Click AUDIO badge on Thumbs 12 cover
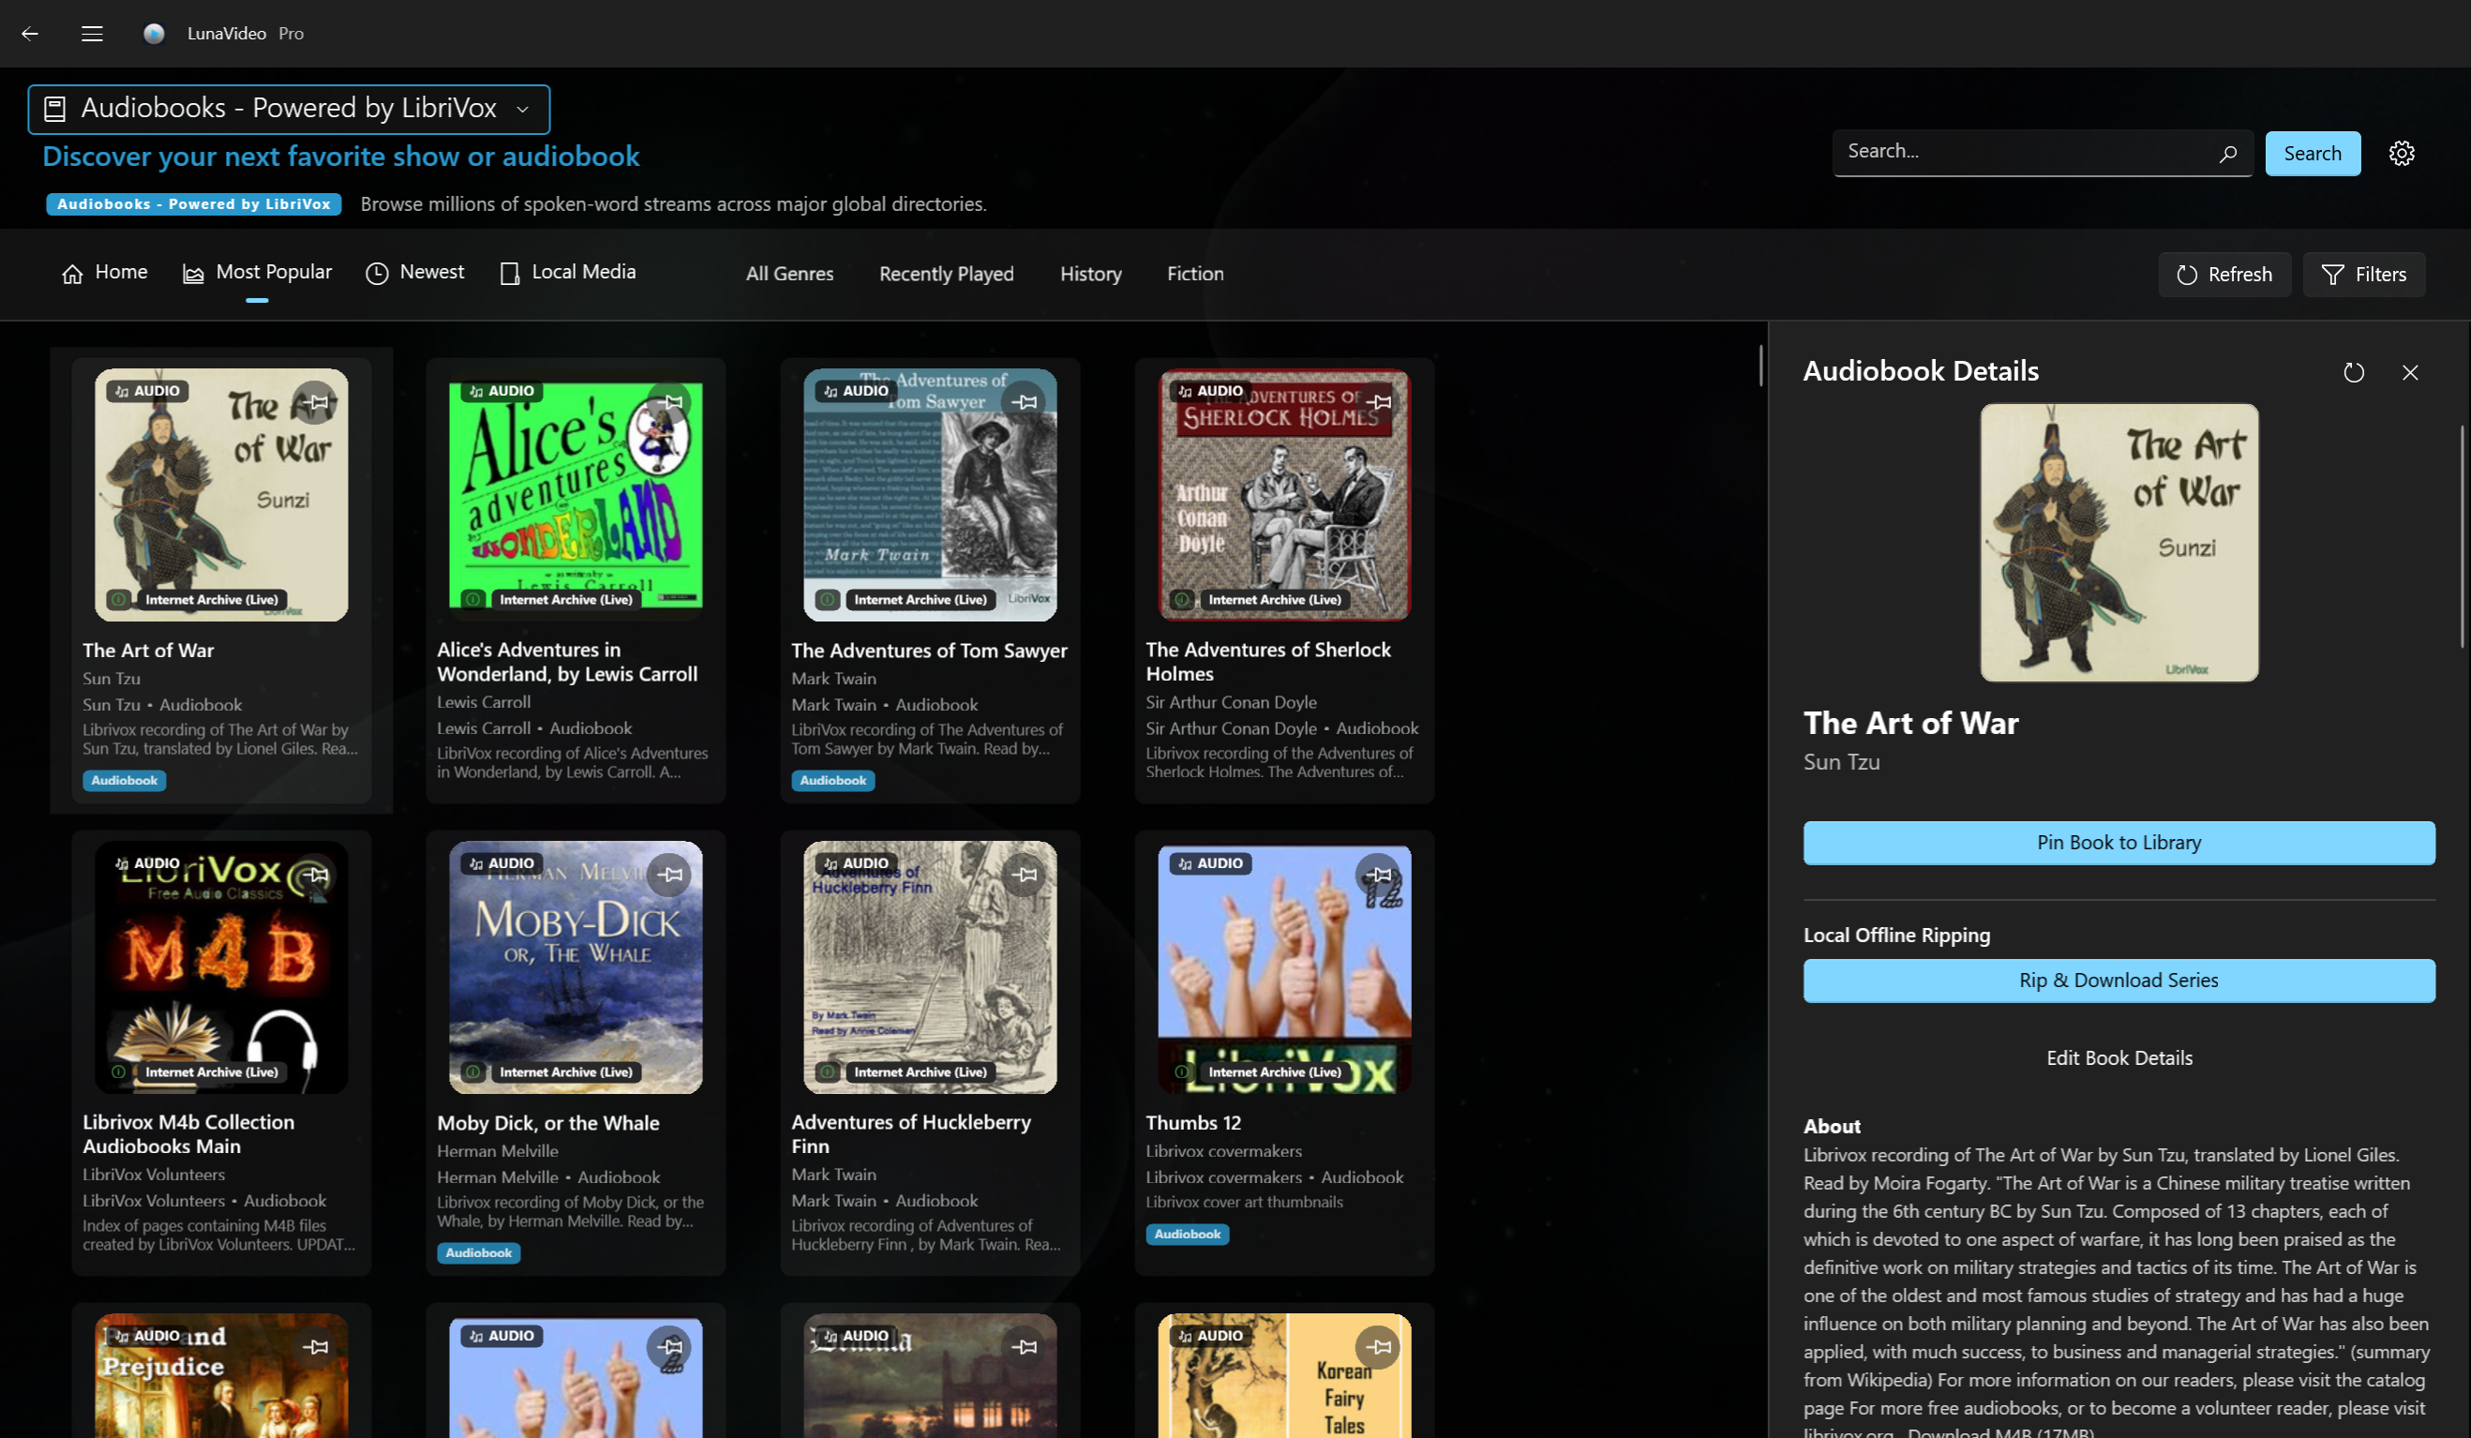Image resolution: width=2471 pixels, height=1438 pixels. (1211, 863)
